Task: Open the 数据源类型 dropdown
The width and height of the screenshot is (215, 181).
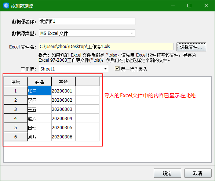Action: point(87,33)
